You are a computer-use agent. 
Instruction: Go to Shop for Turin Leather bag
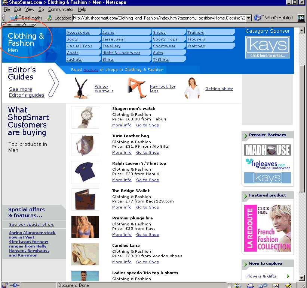[x=148, y=152]
